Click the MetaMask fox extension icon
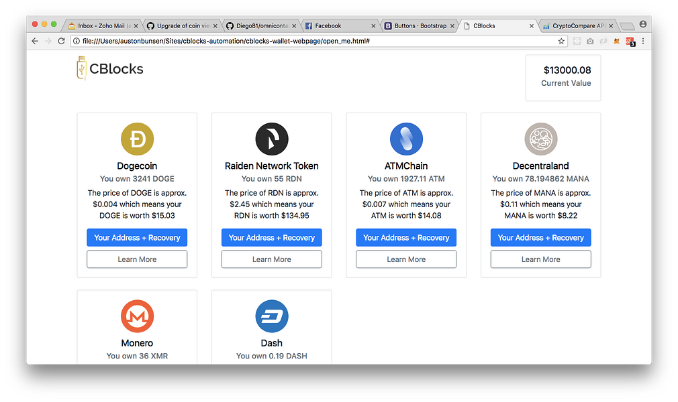678x402 pixels. (x=617, y=41)
